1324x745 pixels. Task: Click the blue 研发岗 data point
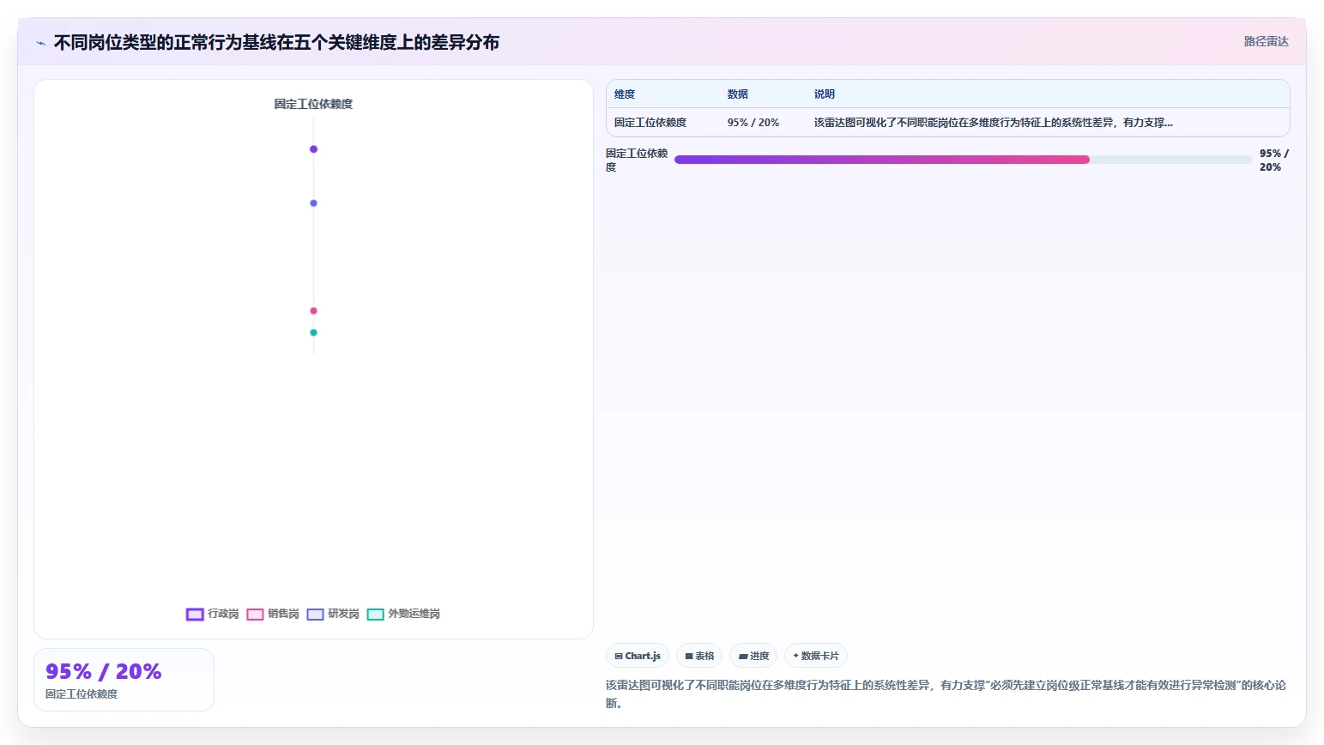point(313,203)
